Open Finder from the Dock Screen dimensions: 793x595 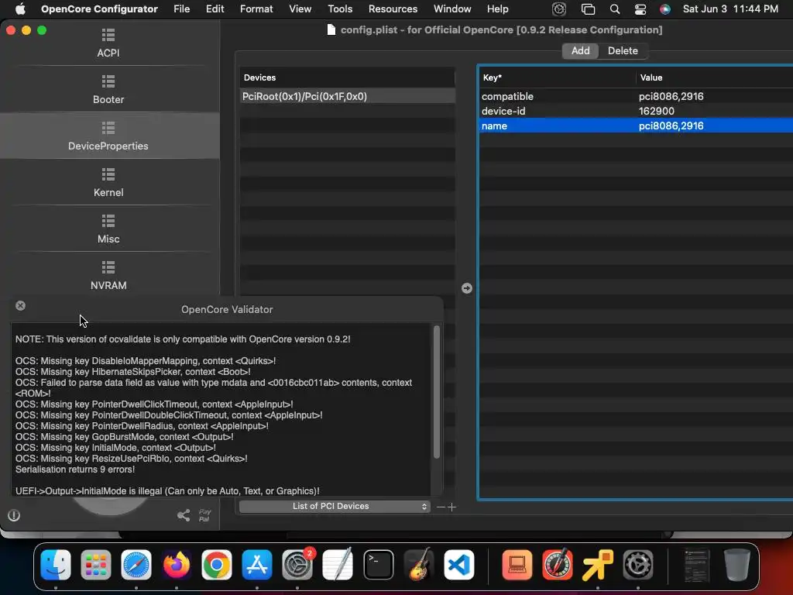(x=56, y=564)
